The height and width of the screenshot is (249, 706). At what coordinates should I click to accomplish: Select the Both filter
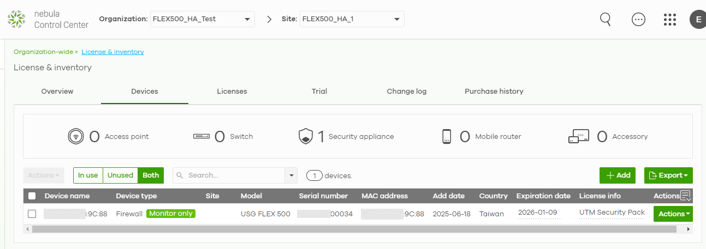(x=151, y=175)
